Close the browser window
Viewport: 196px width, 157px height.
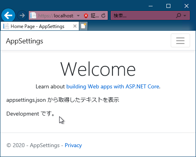click(x=187, y=6)
